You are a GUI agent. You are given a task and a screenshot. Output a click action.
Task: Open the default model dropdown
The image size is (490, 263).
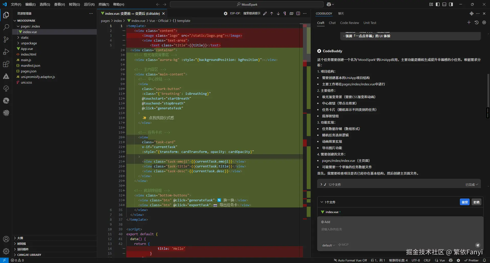click(328, 245)
